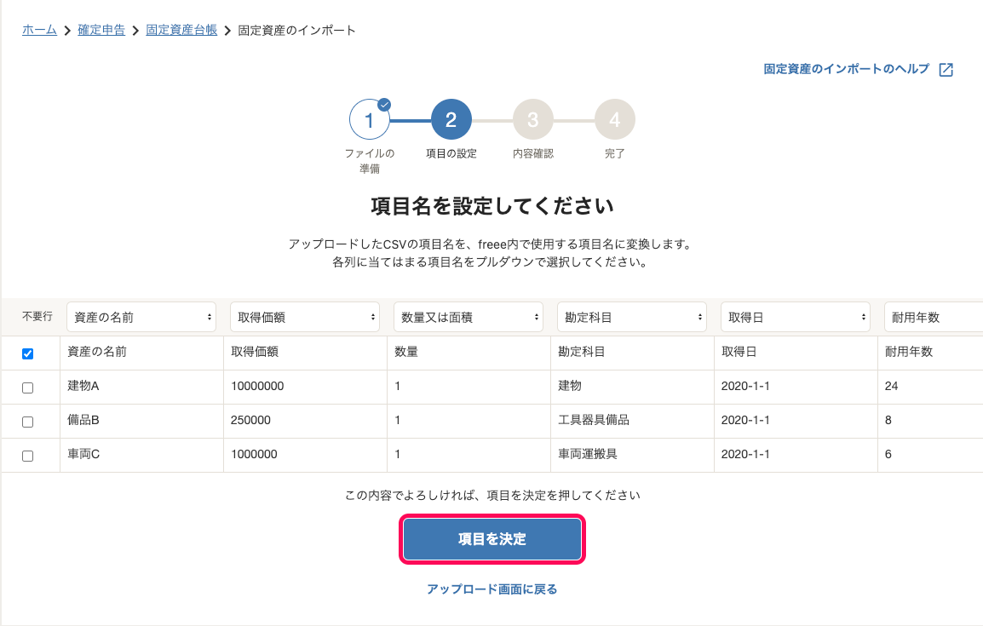Open the 数量又は面積 column dropdown
The image size is (983, 626).
(x=469, y=317)
